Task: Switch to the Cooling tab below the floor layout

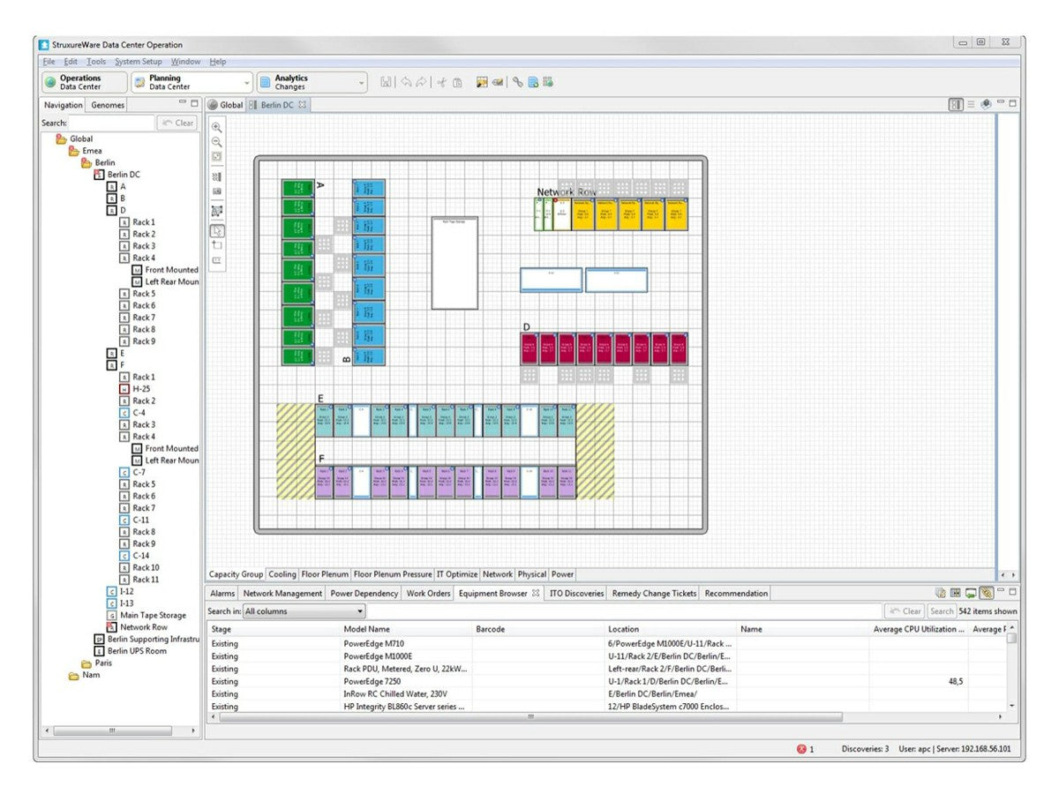Action: [282, 573]
